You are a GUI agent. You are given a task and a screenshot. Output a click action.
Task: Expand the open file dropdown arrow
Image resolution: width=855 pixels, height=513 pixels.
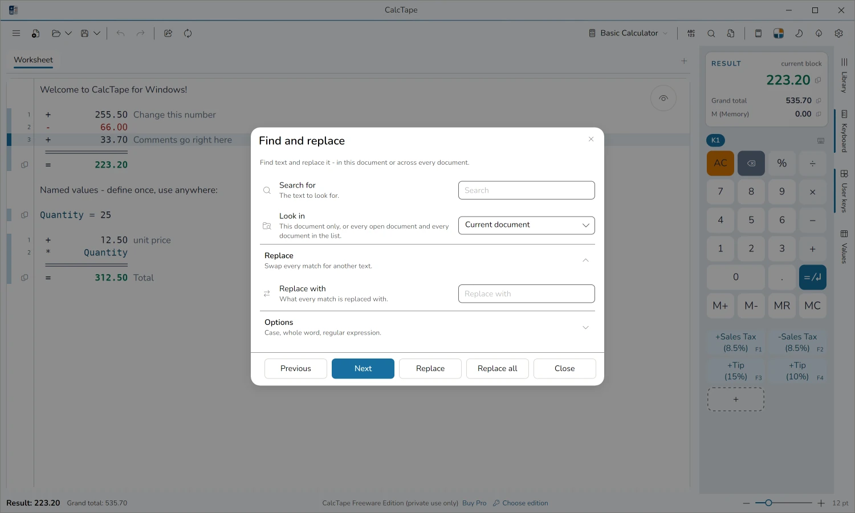pos(68,34)
